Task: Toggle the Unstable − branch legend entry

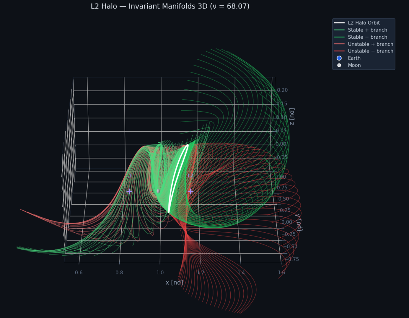Action: click(x=364, y=51)
